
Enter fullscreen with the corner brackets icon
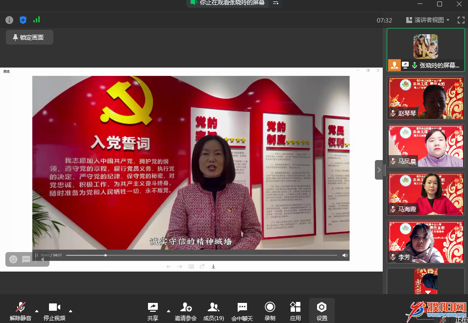(x=461, y=20)
